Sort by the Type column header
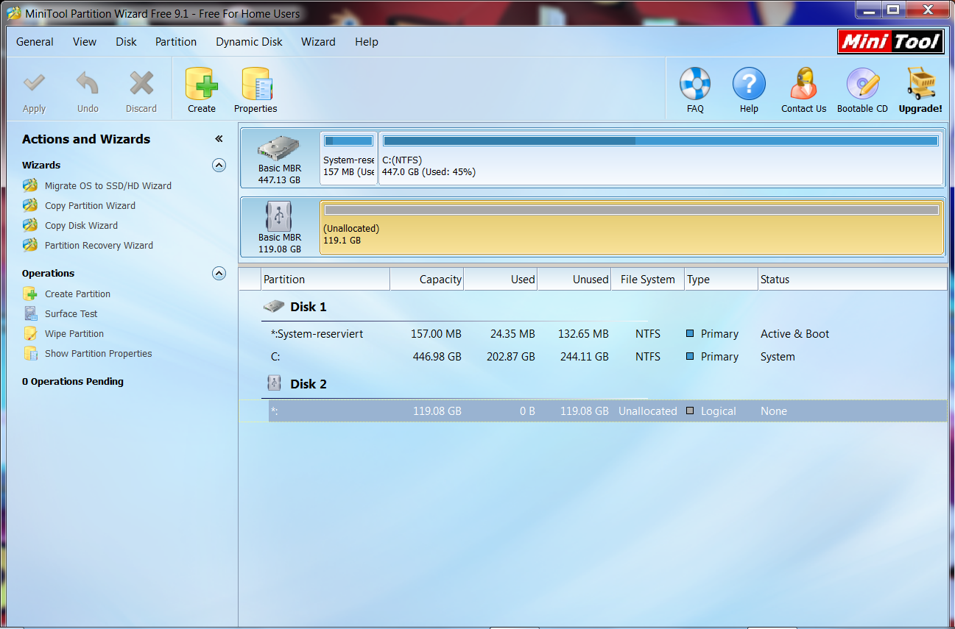 [x=722, y=280]
